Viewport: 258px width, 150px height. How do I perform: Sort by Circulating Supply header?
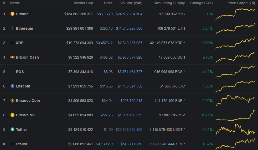click(169, 3)
